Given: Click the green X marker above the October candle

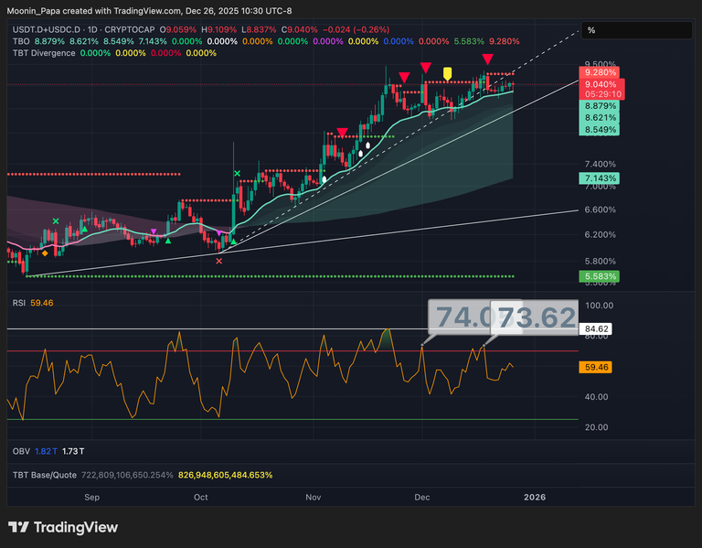Looking at the screenshot, I should click(237, 173).
